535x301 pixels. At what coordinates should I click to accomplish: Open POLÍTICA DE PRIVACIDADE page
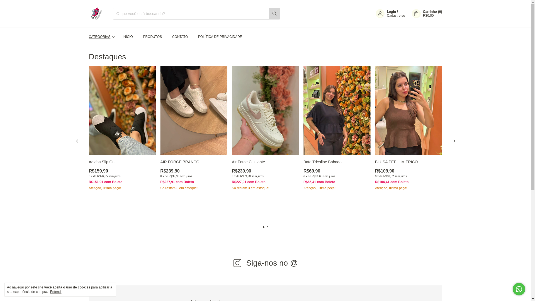coord(220,37)
